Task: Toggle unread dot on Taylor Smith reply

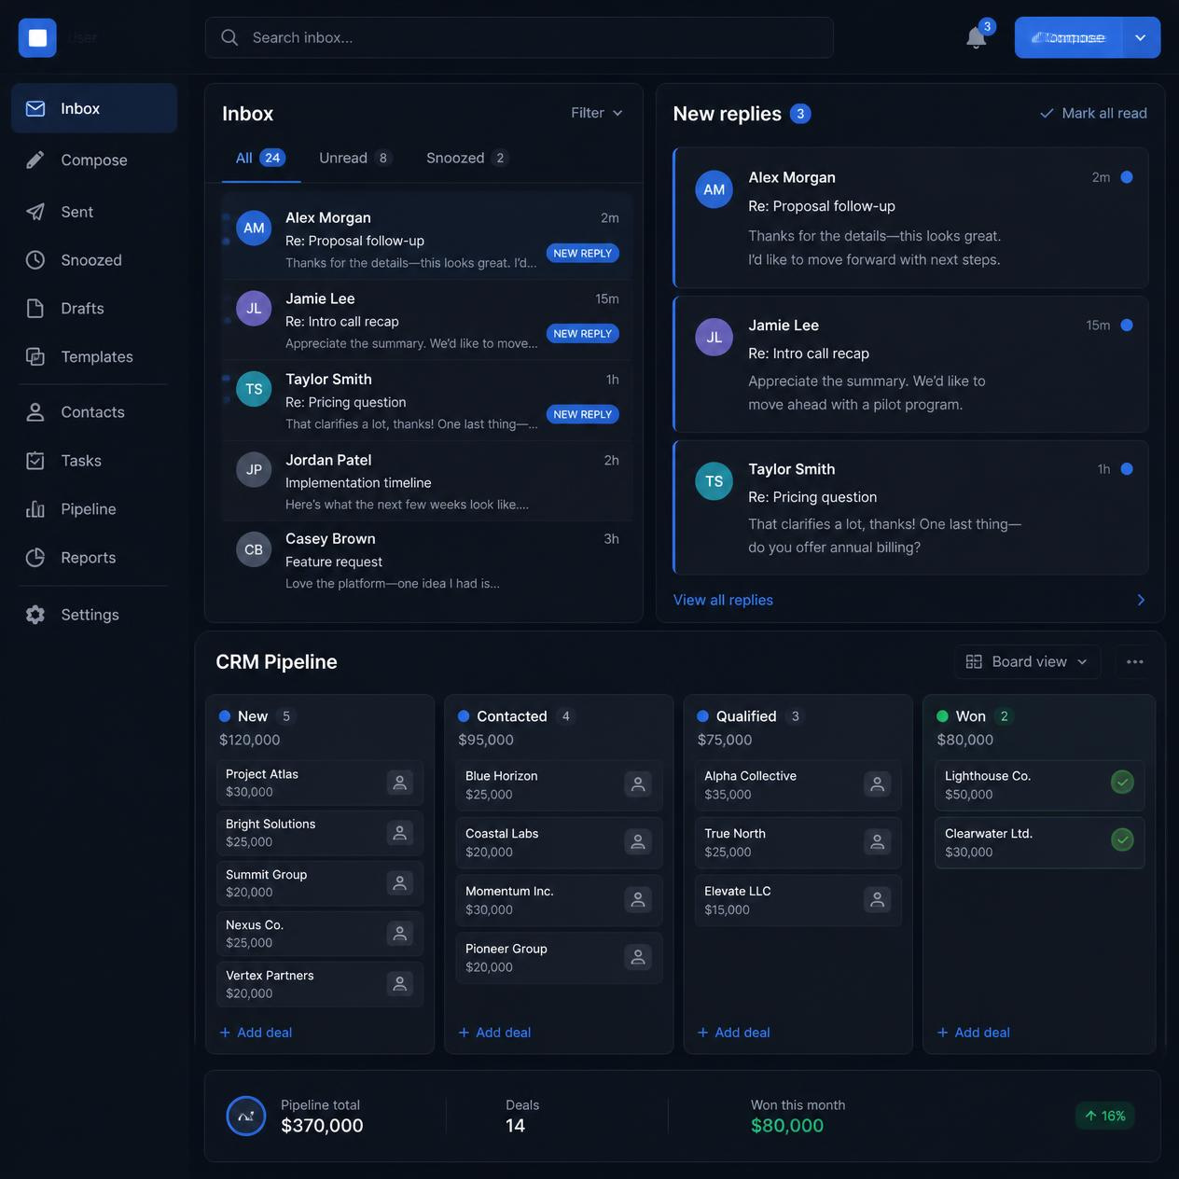Action: point(1127,469)
